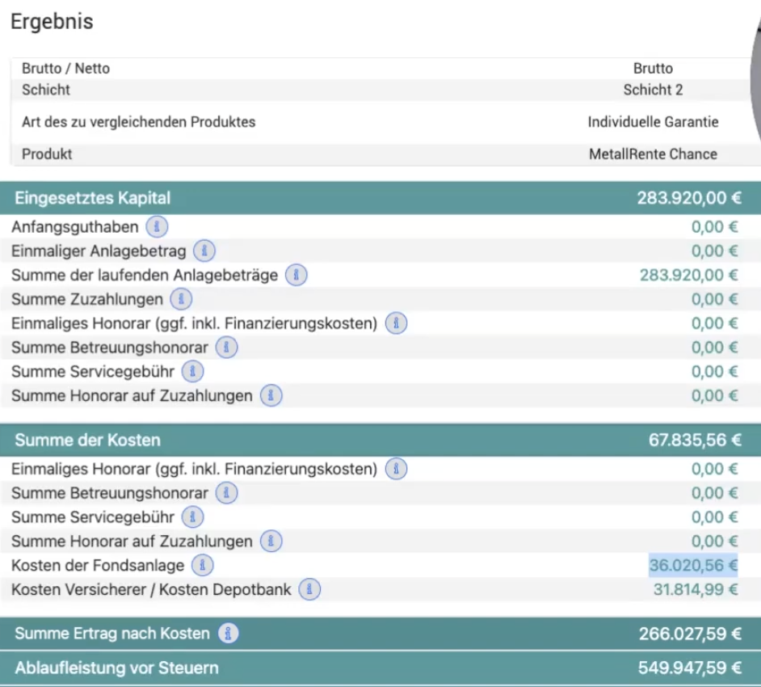Click info icon next to Kosten der Fondsanlage
Screen dimensions: 761x687
(x=203, y=565)
